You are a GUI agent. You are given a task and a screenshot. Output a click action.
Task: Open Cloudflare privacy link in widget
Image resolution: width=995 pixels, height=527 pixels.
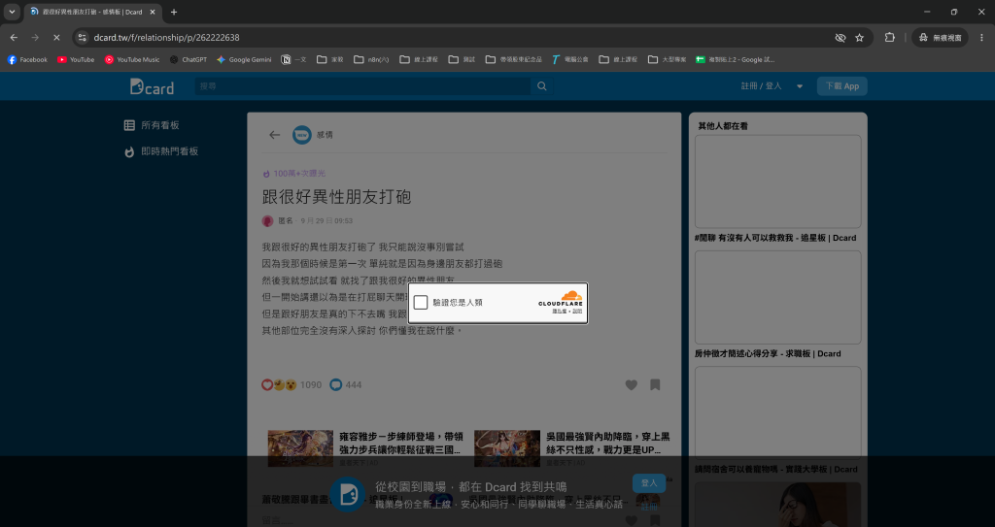pyautogui.click(x=559, y=312)
